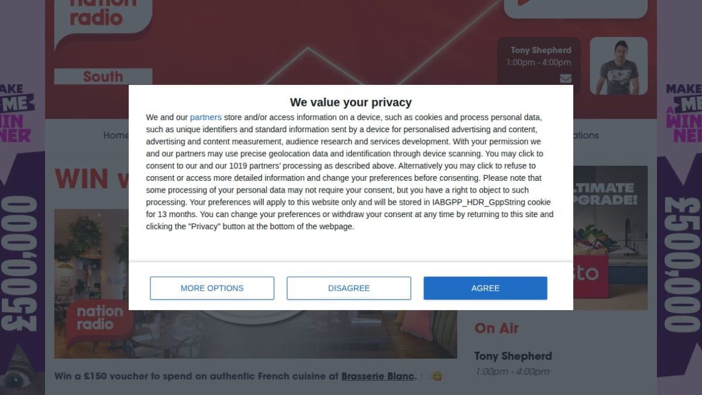Click the Brasserie Blanc competition image

click(x=256, y=334)
